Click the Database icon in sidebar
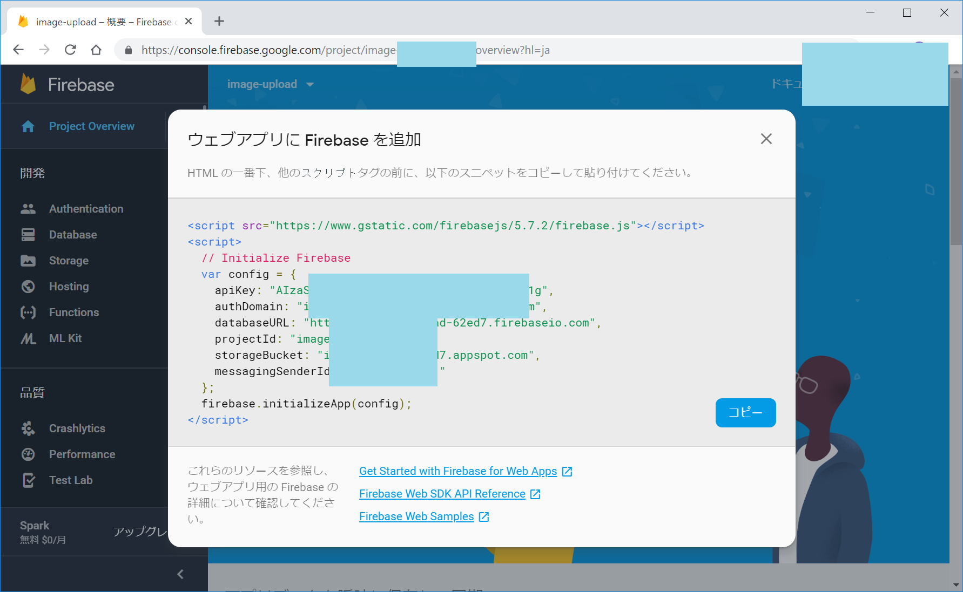Screen dimensions: 963x592 [x=28, y=235]
